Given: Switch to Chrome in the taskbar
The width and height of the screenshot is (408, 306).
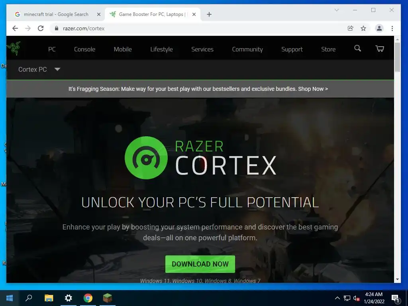Looking at the screenshot, I should coord(88,298).
